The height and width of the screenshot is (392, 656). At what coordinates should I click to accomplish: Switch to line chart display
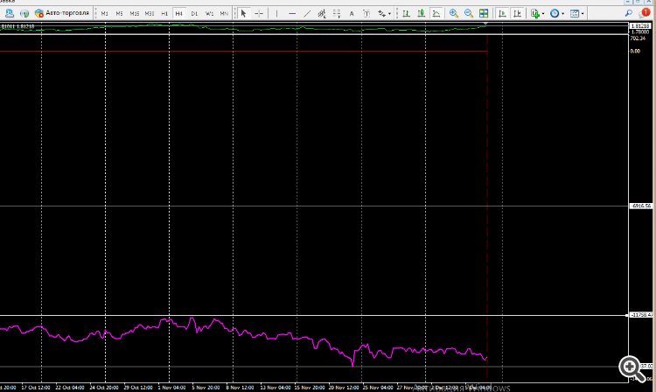point(436,14)
